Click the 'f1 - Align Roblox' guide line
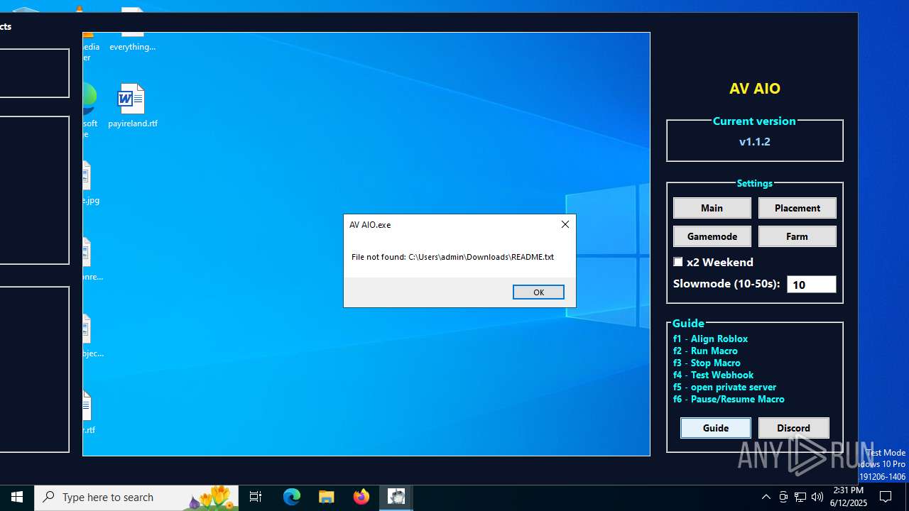Screen dimensions: 909x511 point(710,339)
